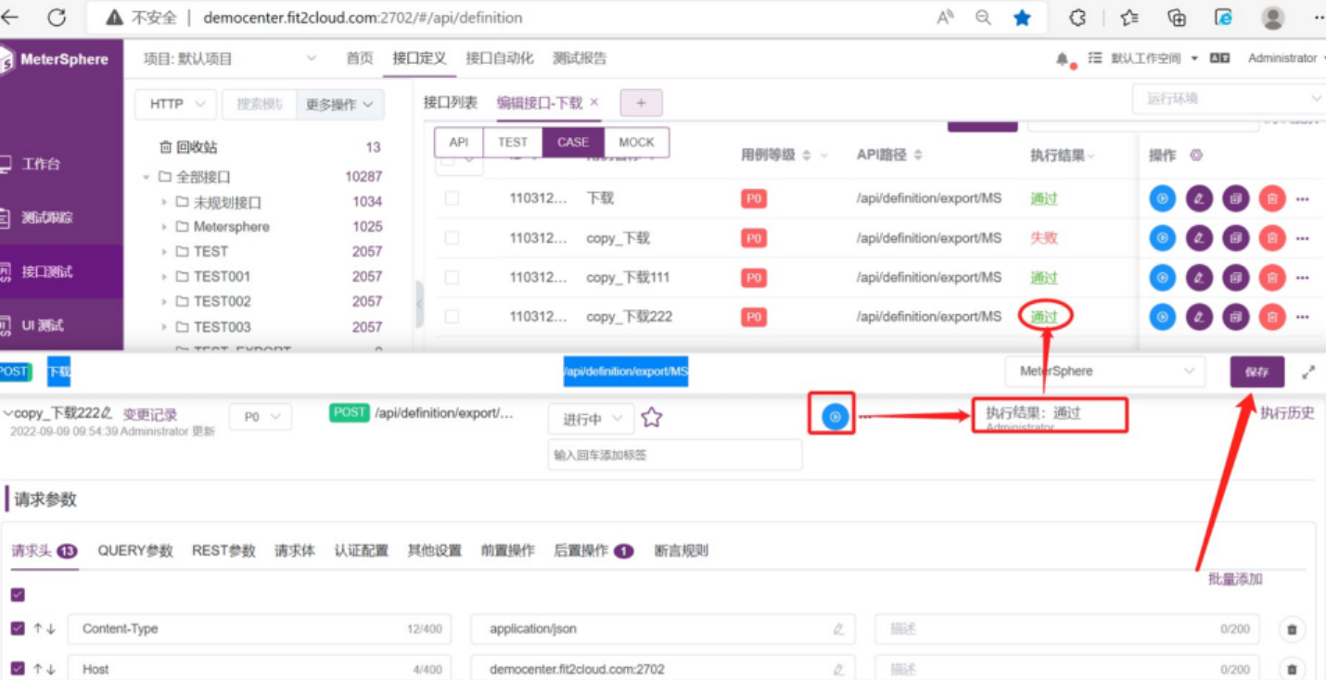
Task: Open the 默认工作空间 workspace dropdown
Action: coord(1153,58)
